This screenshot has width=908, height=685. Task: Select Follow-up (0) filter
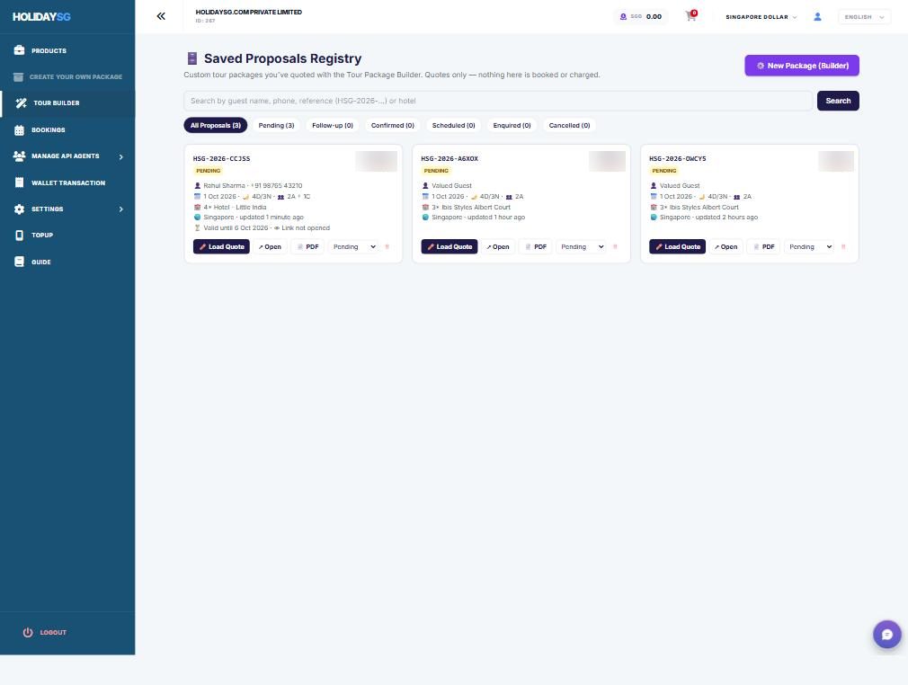tap(333, 125)
